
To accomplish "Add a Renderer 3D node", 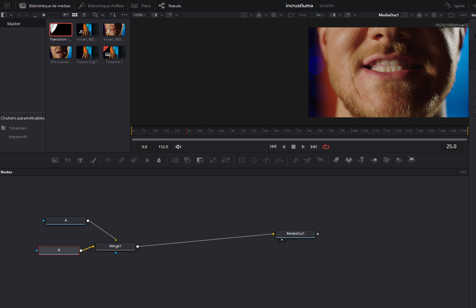I will point(412,160).
